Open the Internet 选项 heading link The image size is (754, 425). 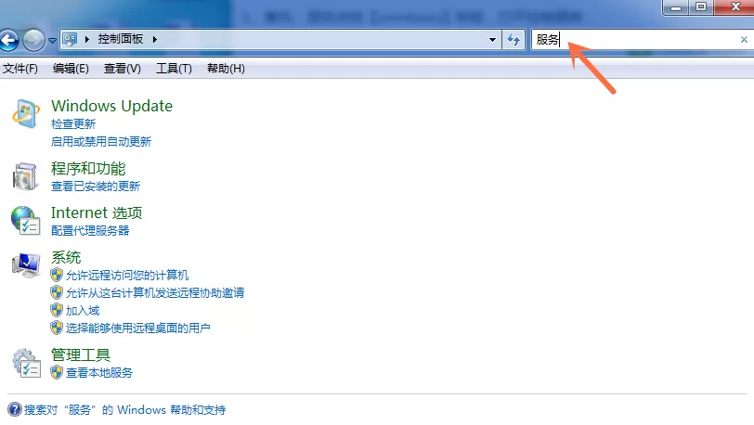(97, 213)
